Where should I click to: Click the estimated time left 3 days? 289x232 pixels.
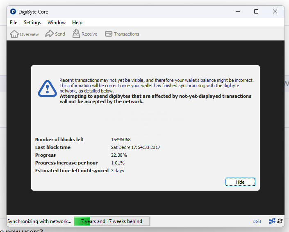(x=117, y=171)
